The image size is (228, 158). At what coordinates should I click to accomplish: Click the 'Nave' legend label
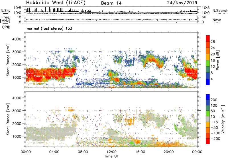click(x=217, y=20)
